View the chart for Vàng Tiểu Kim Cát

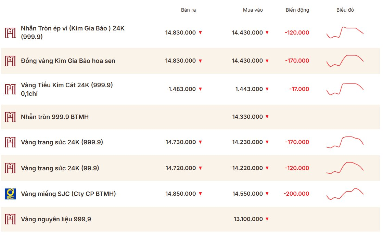[x=345, y=89]
